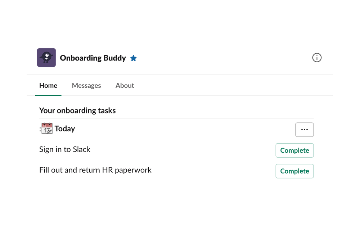Mark Sign in to Slack as Complete
The image size is (360, 225).
pos(294,150)
